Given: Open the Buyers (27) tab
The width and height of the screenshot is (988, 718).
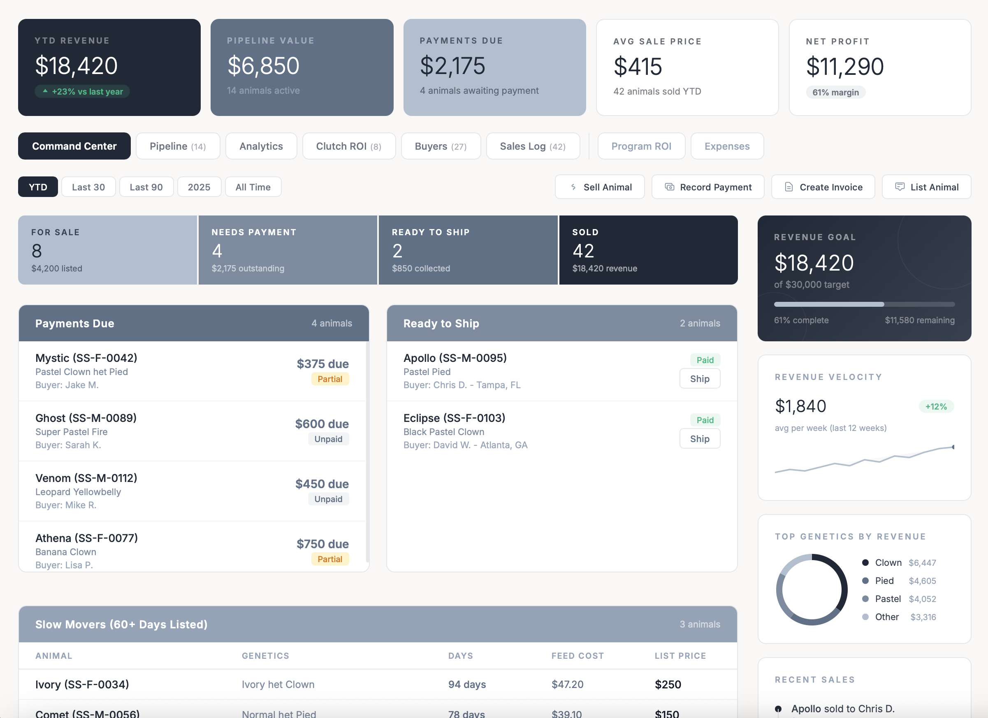Looking at the screenshot, I should click(x=441, y=146).
